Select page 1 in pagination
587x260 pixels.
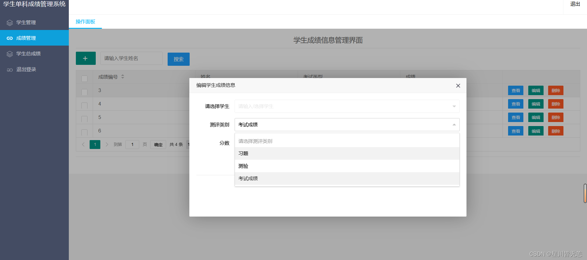pyautogui.click(x=95, y=144)
